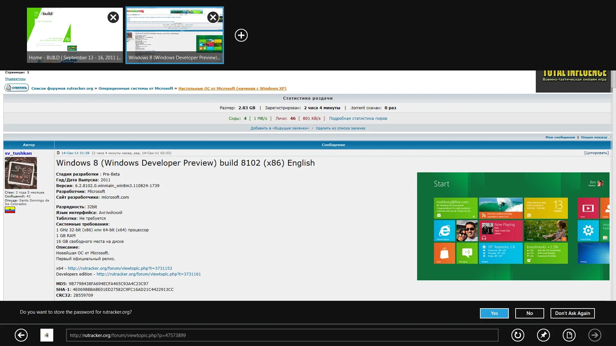
Task: Close the Home - BUILD tab thumbnail
Action: (x=113, y=17)
